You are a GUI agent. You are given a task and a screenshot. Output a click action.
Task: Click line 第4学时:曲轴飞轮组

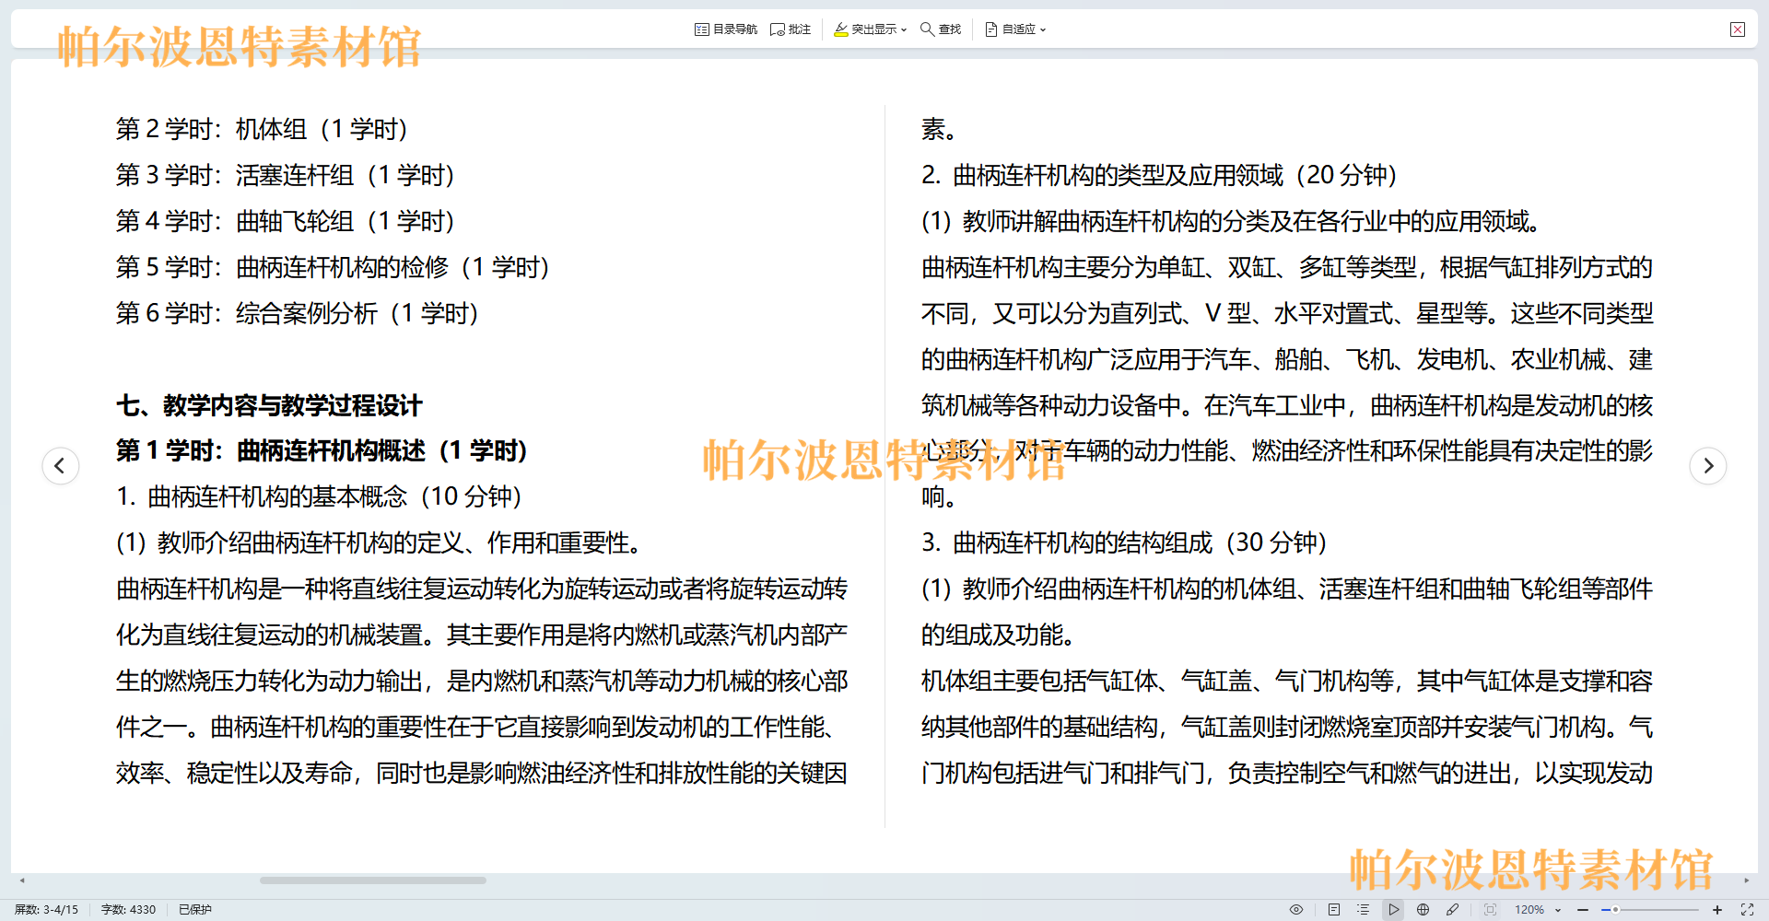tap(286, 221)
